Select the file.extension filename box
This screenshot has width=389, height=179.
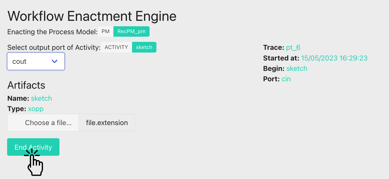[x=107, y=123]
